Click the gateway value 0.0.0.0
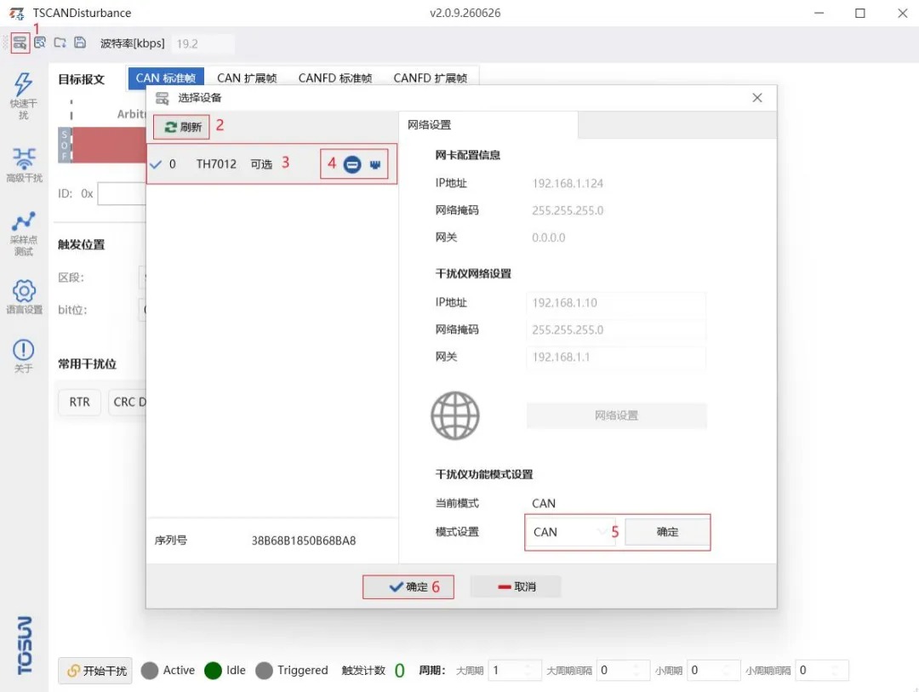 pyautogui.click(x=549, y=237)
